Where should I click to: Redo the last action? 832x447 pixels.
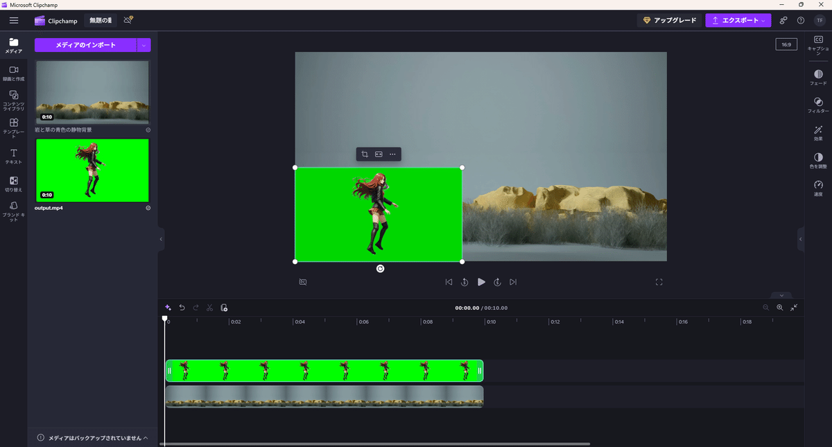tap(196, 308)
